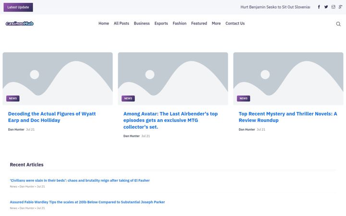Click Dan Hunter under Wyatt Earp article
Screen dimensions: 346x216
pyautogui.click(x=16, y=130)
